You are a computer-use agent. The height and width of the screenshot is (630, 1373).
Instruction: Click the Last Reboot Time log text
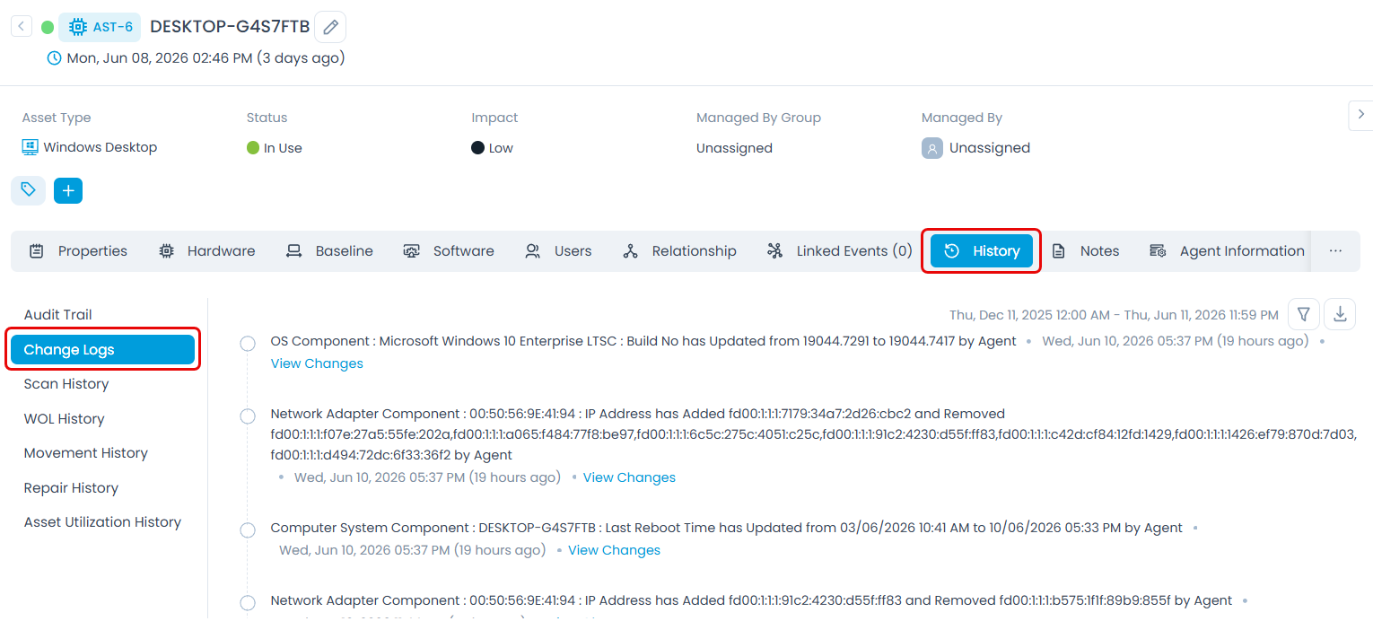tap(727, 528)
